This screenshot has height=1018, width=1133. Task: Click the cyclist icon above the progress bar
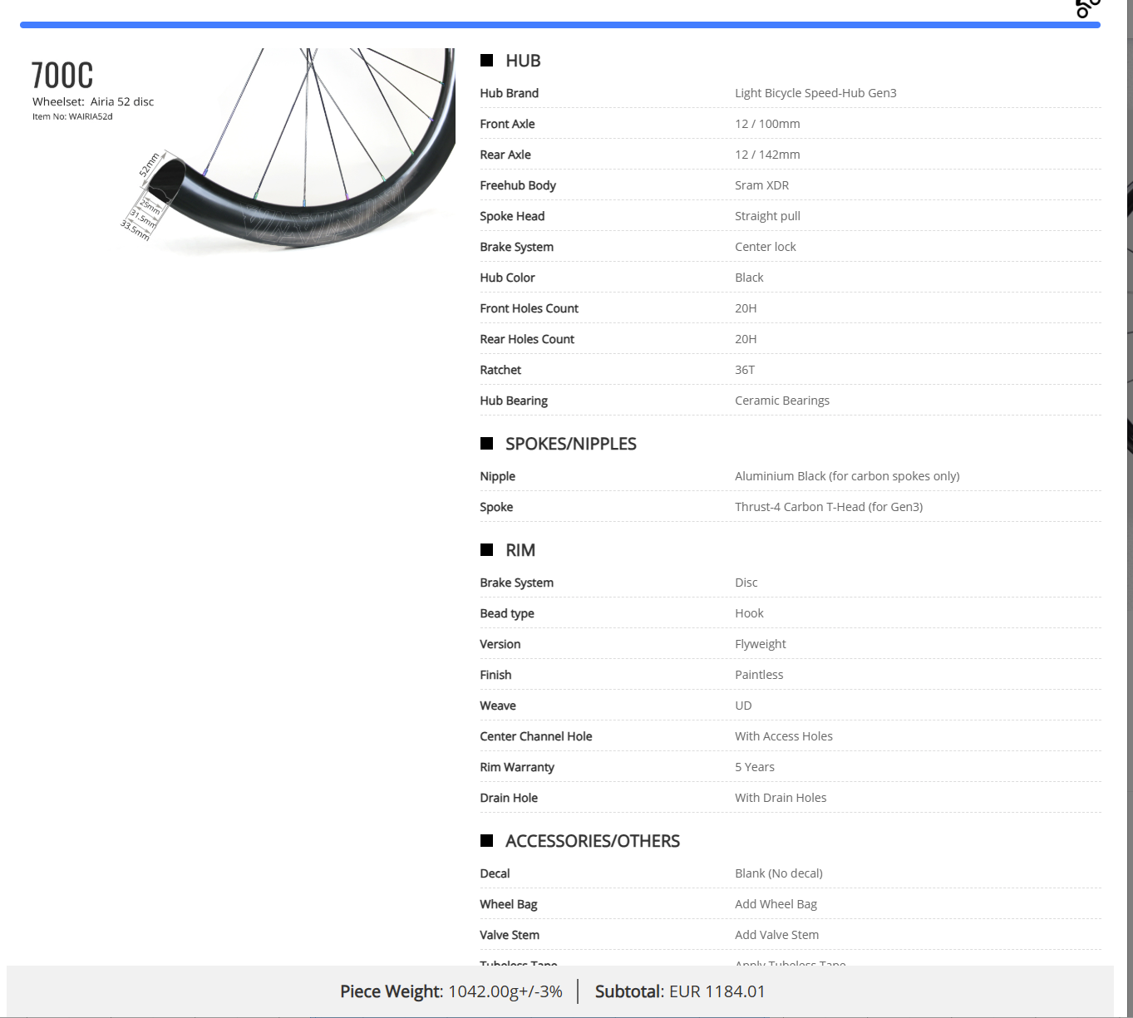(x=1087, y=8)
